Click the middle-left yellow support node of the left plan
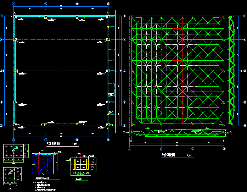 [x=15, y=71]
